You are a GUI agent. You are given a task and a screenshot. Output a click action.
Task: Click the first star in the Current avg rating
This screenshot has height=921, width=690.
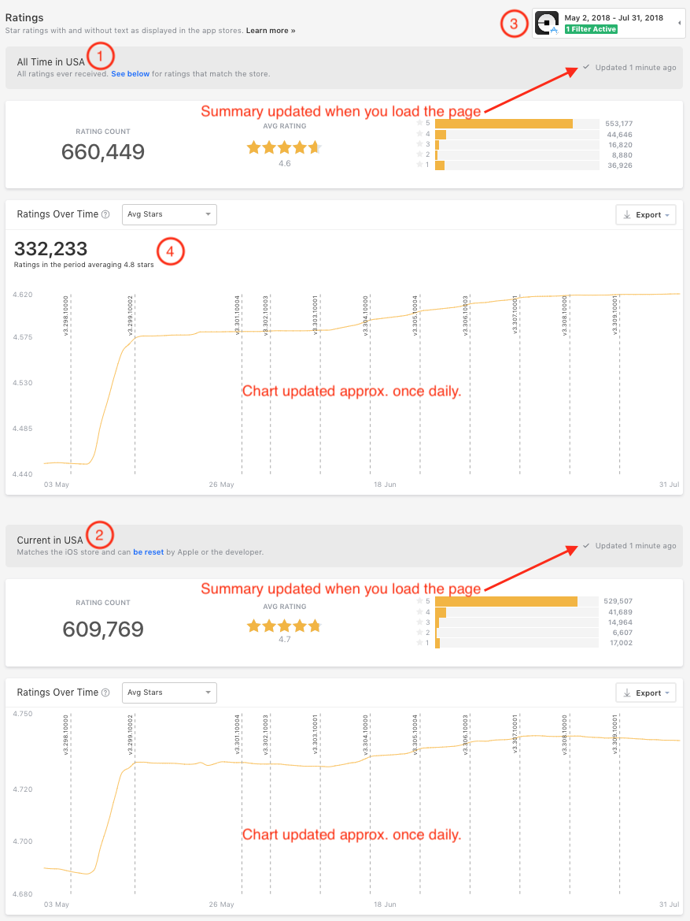[x=253, y=626]
